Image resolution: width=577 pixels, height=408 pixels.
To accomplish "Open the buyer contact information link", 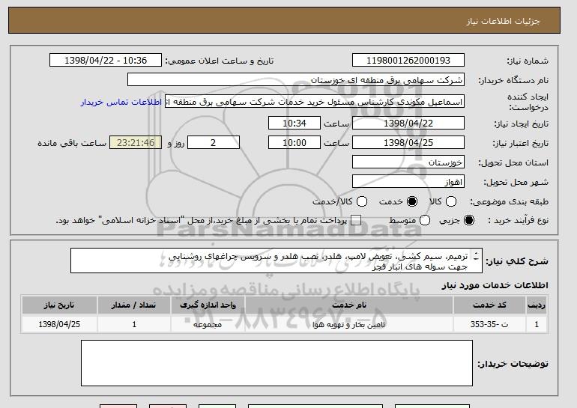I will [x=121, y=102].
